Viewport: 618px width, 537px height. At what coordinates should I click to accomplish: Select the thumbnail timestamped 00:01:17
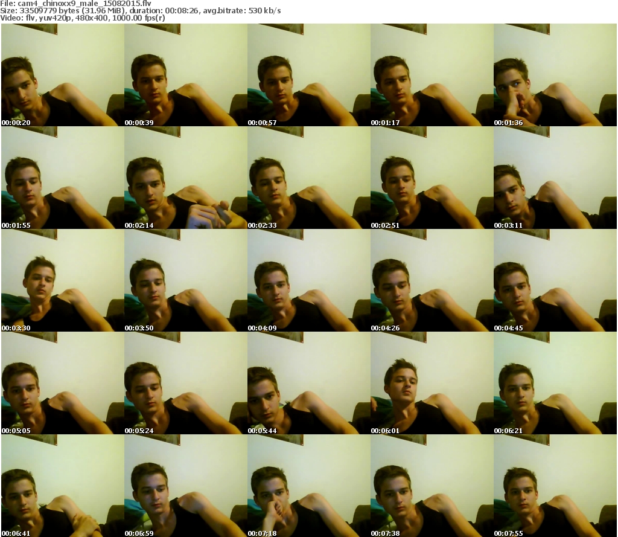(x=432, y=75)
